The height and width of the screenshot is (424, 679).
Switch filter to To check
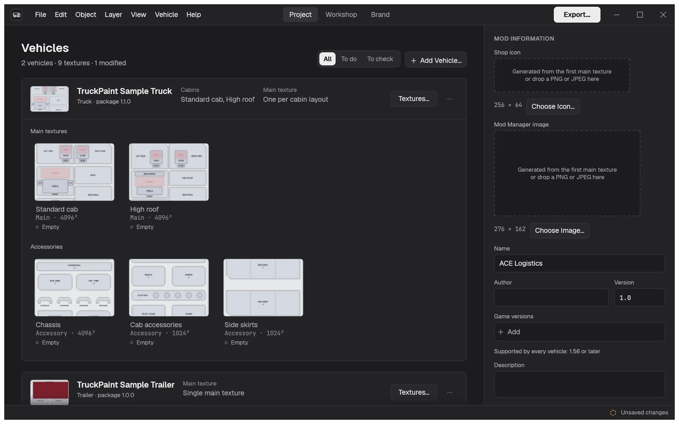coord(380,59)
